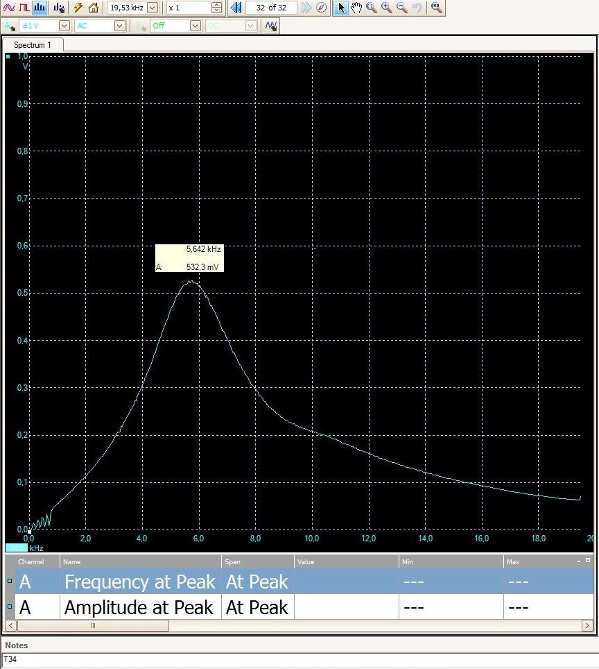Click the Notes heading
Screen dimensions: 599x669
coord(16,645)
